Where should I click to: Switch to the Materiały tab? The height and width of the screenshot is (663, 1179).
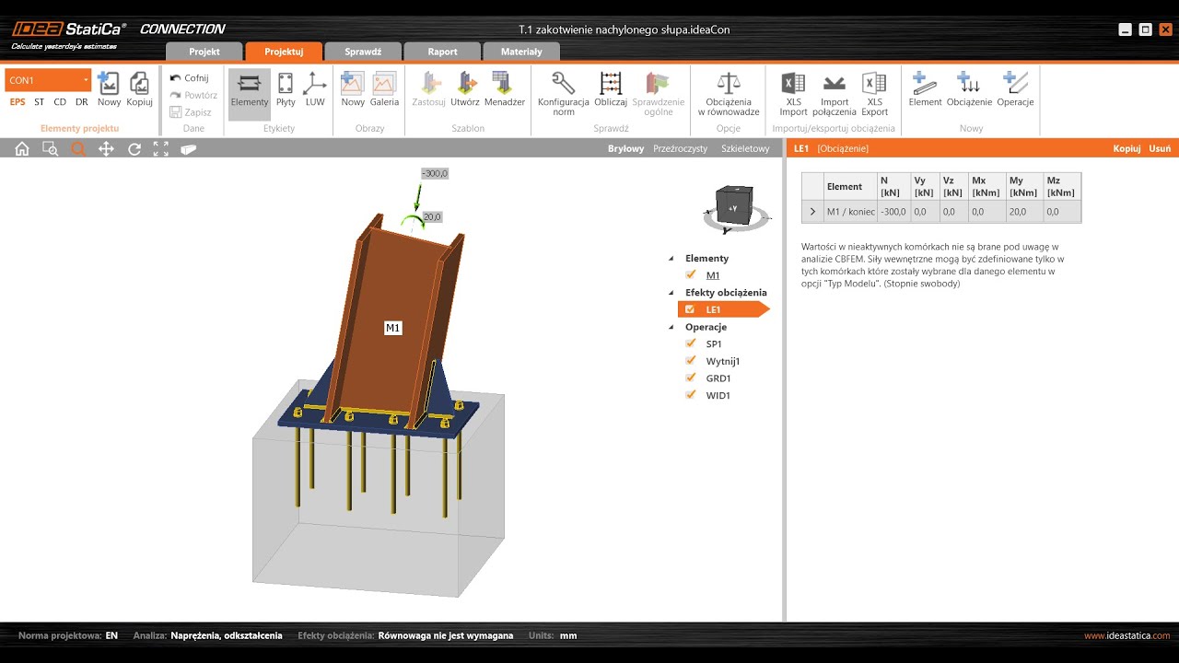(x=521, y=52)
